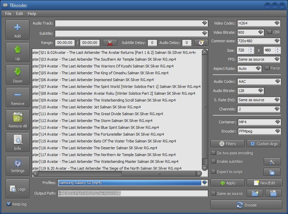Click the Add file plus icon
This screenshot has width=288, height=214.
pyautogui.click(x=17, y=28)
